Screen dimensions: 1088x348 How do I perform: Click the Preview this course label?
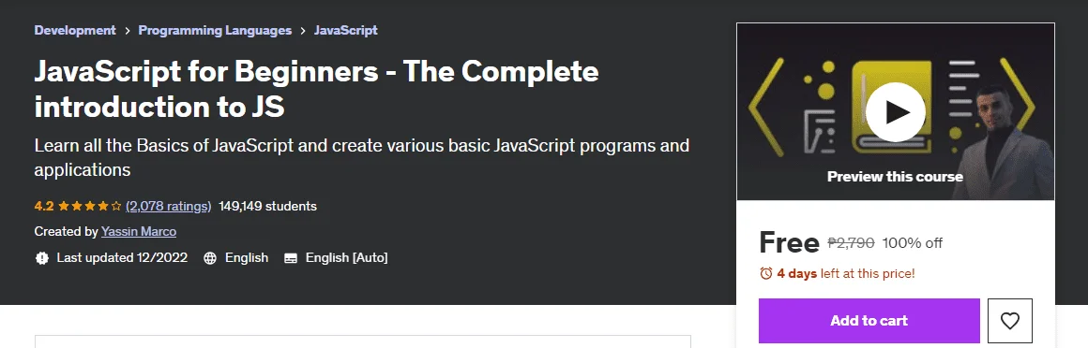(895, 177)
